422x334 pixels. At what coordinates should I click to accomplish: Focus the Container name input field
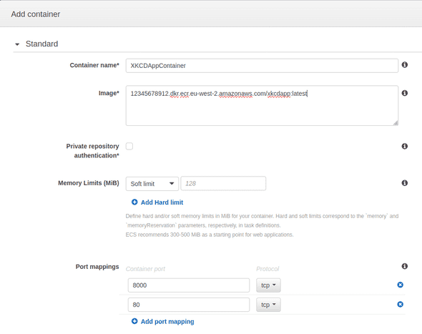click(x=262, y=66)
